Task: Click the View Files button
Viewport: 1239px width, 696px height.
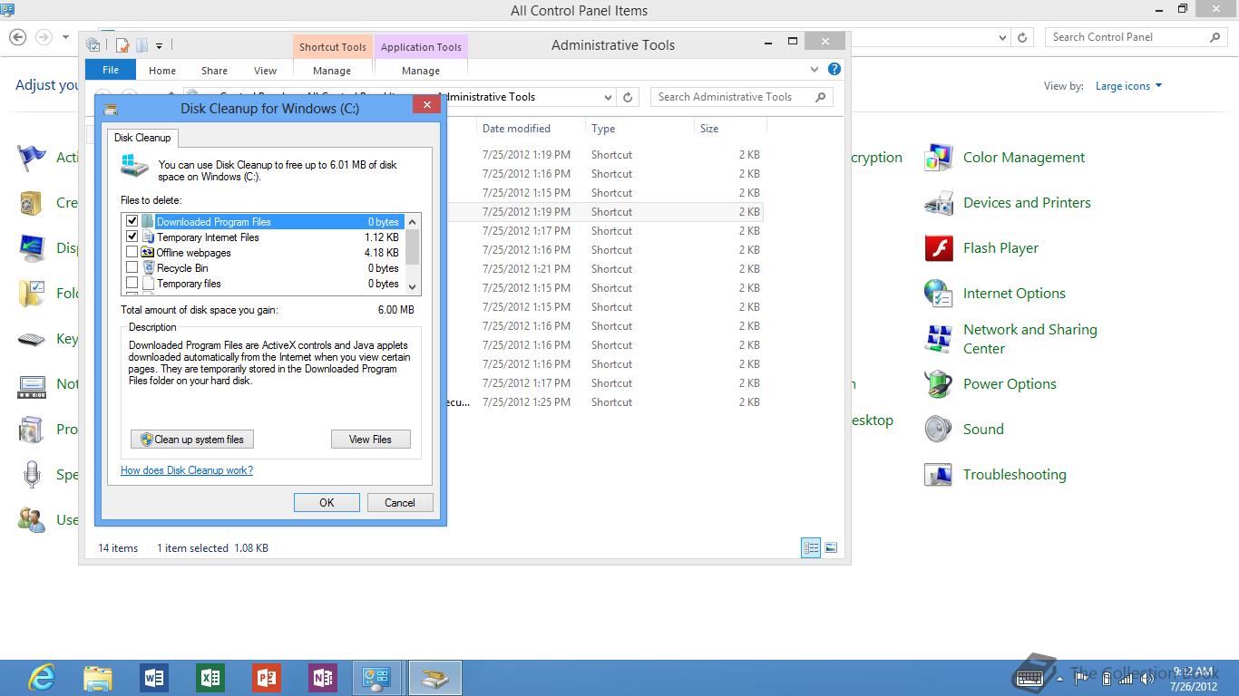Action: coord(371,440)
